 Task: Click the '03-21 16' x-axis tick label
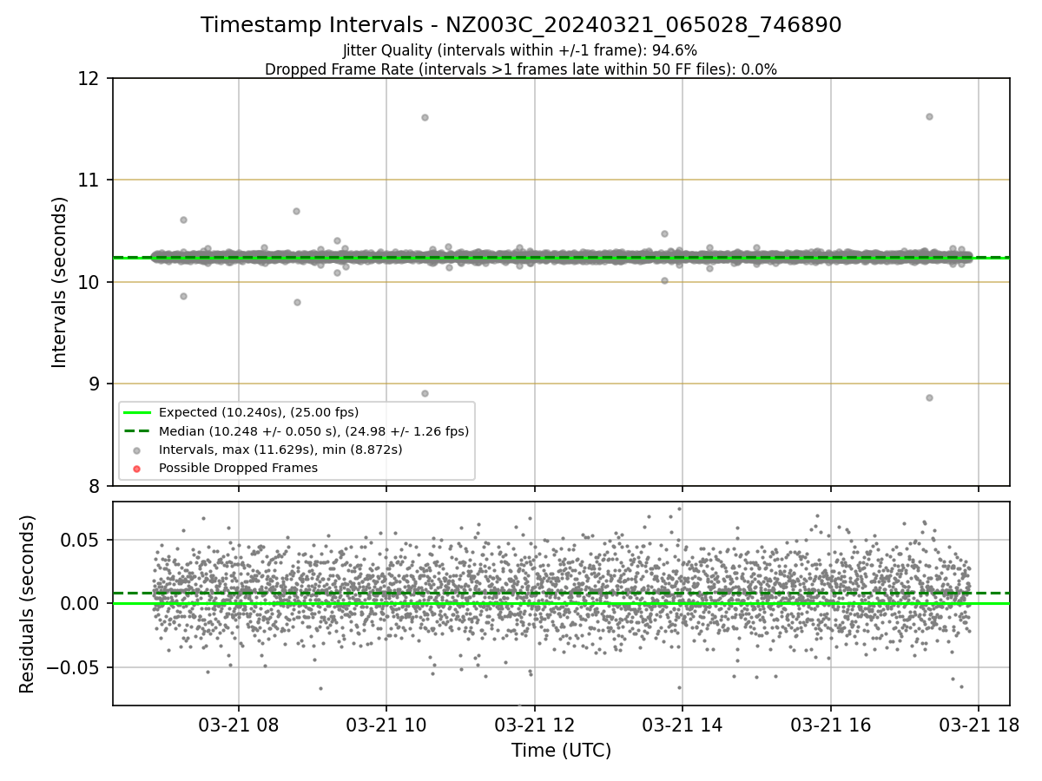830,725
